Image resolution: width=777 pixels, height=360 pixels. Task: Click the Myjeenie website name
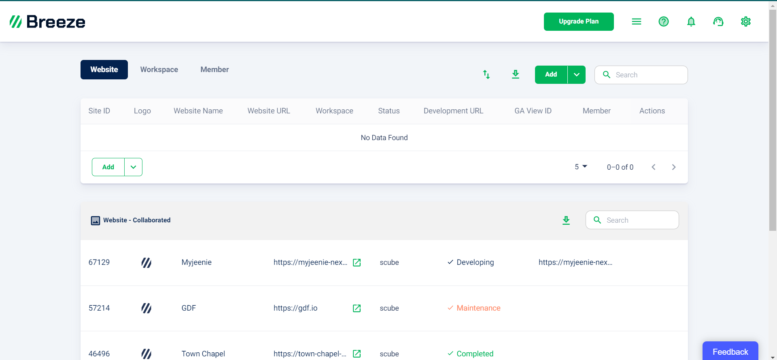196,262
